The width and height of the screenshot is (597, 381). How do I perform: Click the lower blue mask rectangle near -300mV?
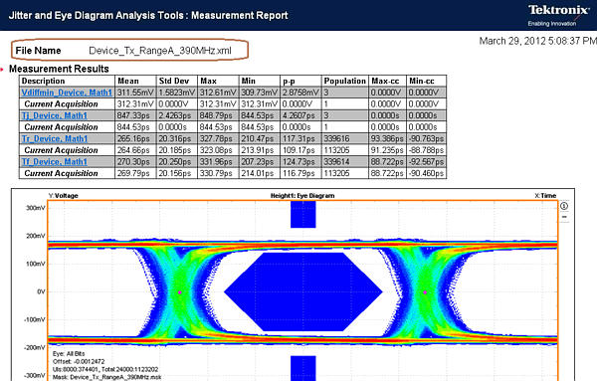coord(303,368)
